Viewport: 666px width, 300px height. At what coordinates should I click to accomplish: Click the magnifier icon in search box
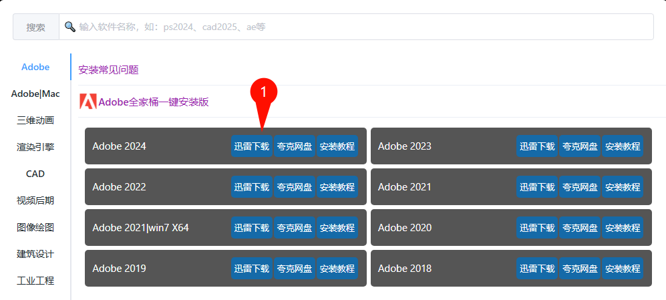pyautogui.click(x=70, y=27)
